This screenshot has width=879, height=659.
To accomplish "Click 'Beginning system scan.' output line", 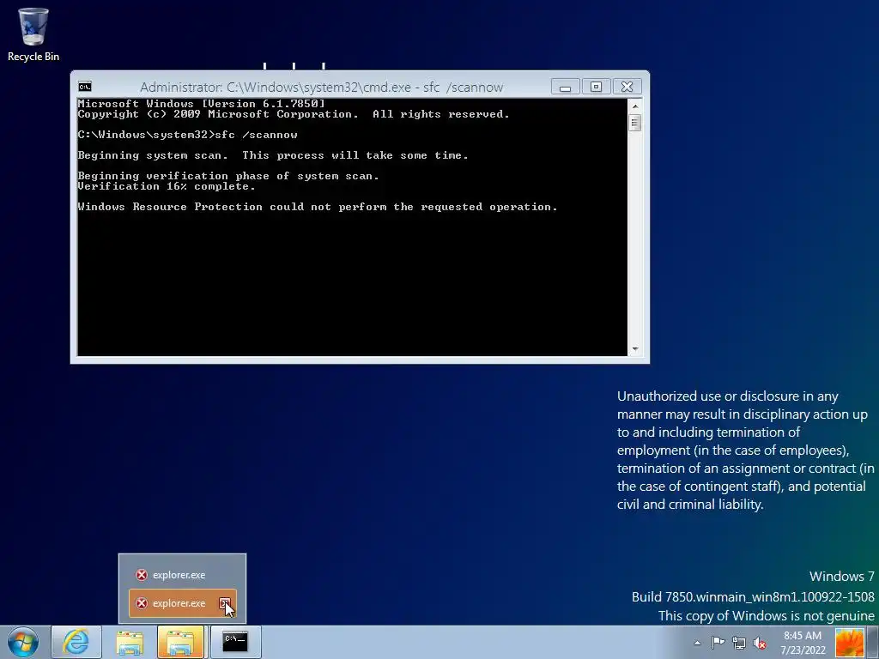I will pyautogui.click(x=273, y=155).
